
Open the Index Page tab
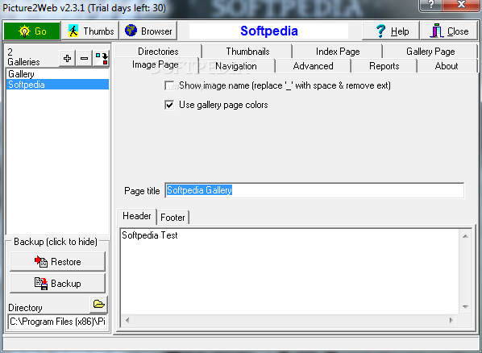coord(338,52)
